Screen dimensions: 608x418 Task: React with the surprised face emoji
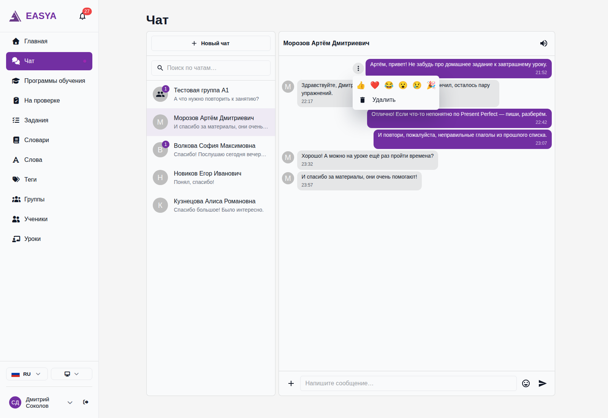tap(403, 85)
